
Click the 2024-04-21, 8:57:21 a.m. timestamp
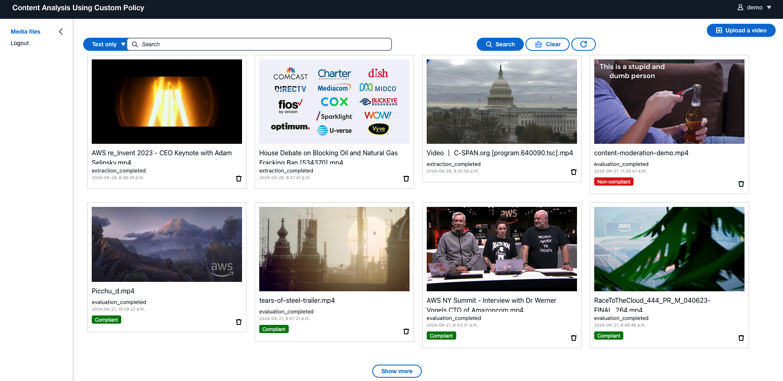click(x=285, y=319)
